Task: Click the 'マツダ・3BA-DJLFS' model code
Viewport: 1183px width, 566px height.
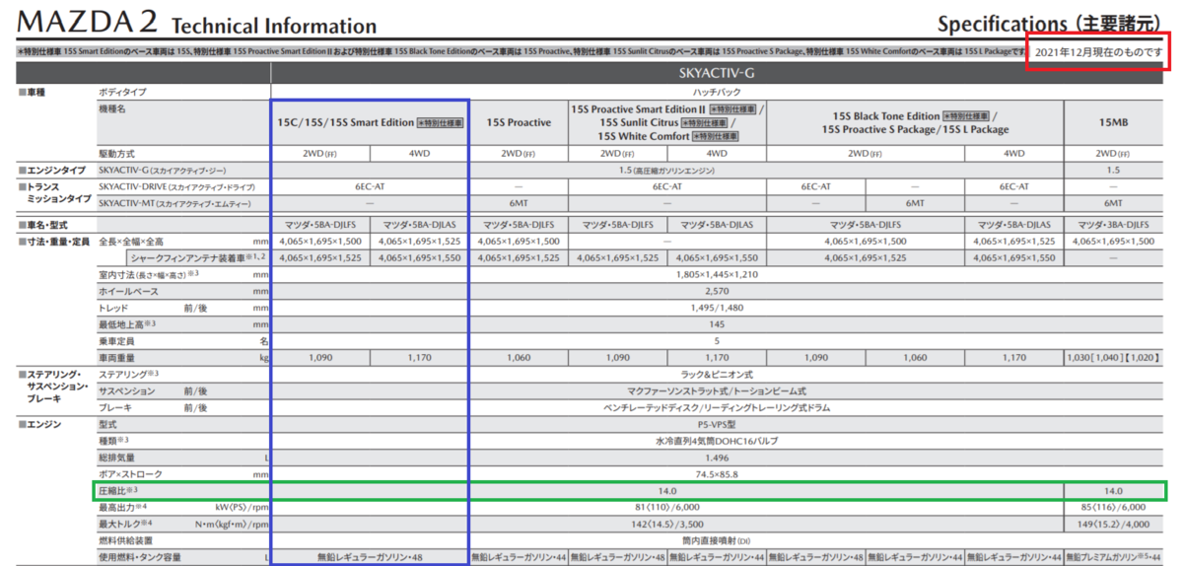Action: [x=1113, y=225]
